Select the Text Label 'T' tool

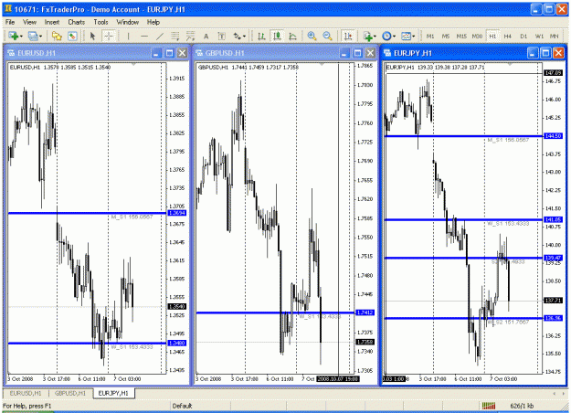tap(221, 36)
